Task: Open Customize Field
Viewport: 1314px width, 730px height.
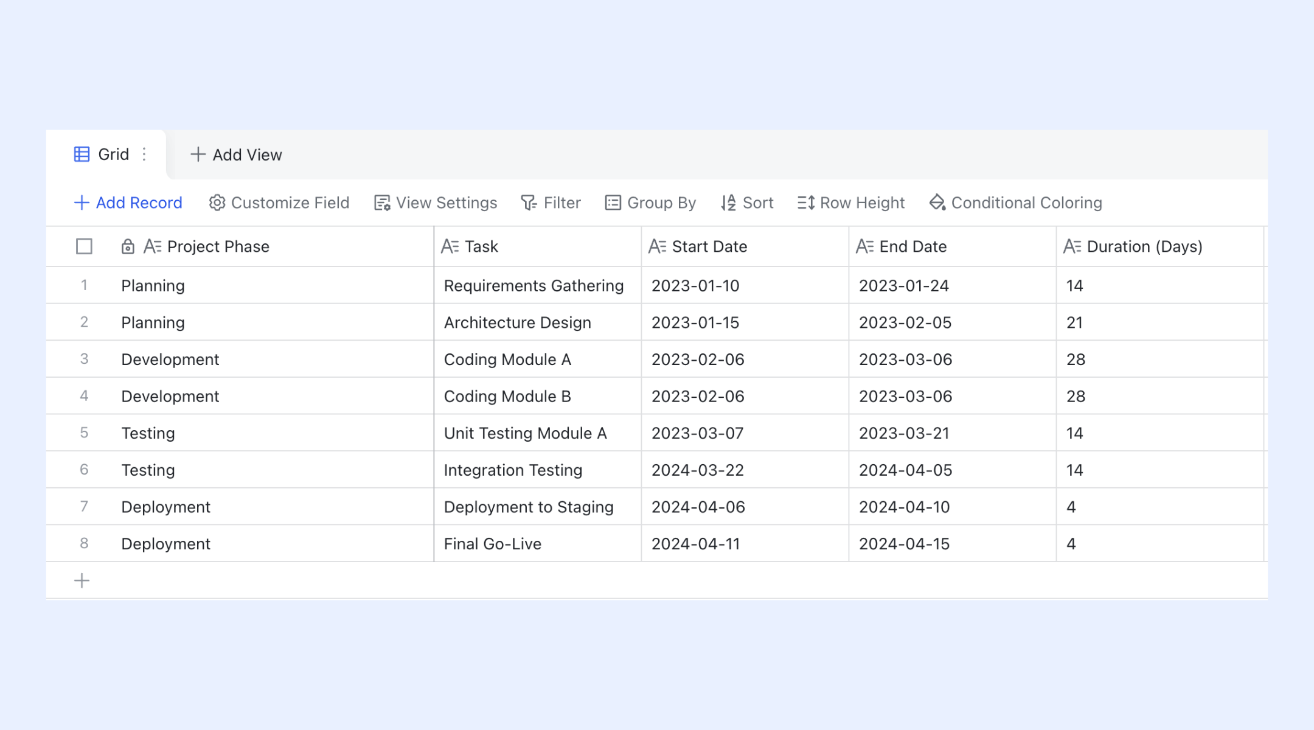Action: (279, 203)
